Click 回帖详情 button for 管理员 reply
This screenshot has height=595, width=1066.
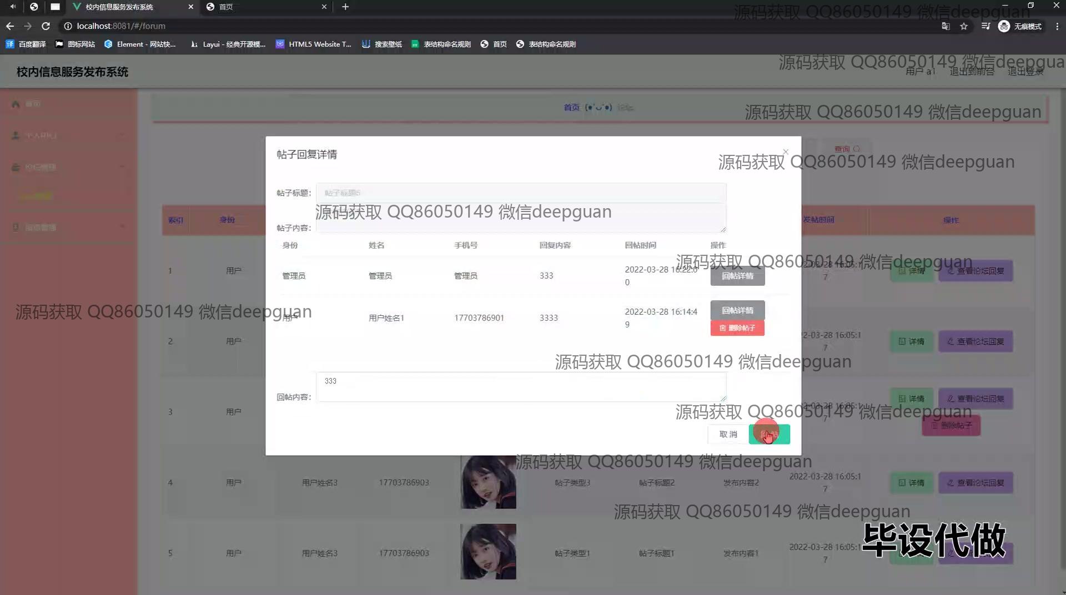point(737,276)
